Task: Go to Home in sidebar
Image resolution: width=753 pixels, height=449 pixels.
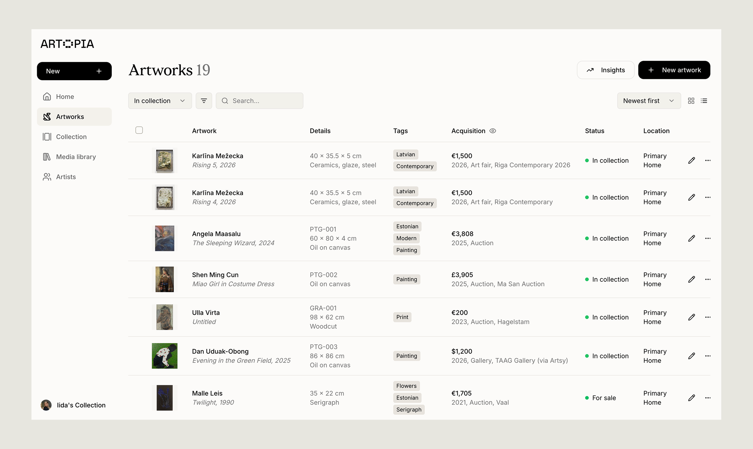Action: pyautogui.click(x=74, y=97)
